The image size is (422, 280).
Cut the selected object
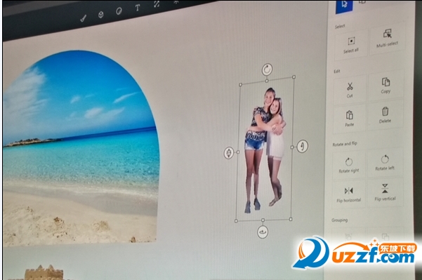point(350,90)
